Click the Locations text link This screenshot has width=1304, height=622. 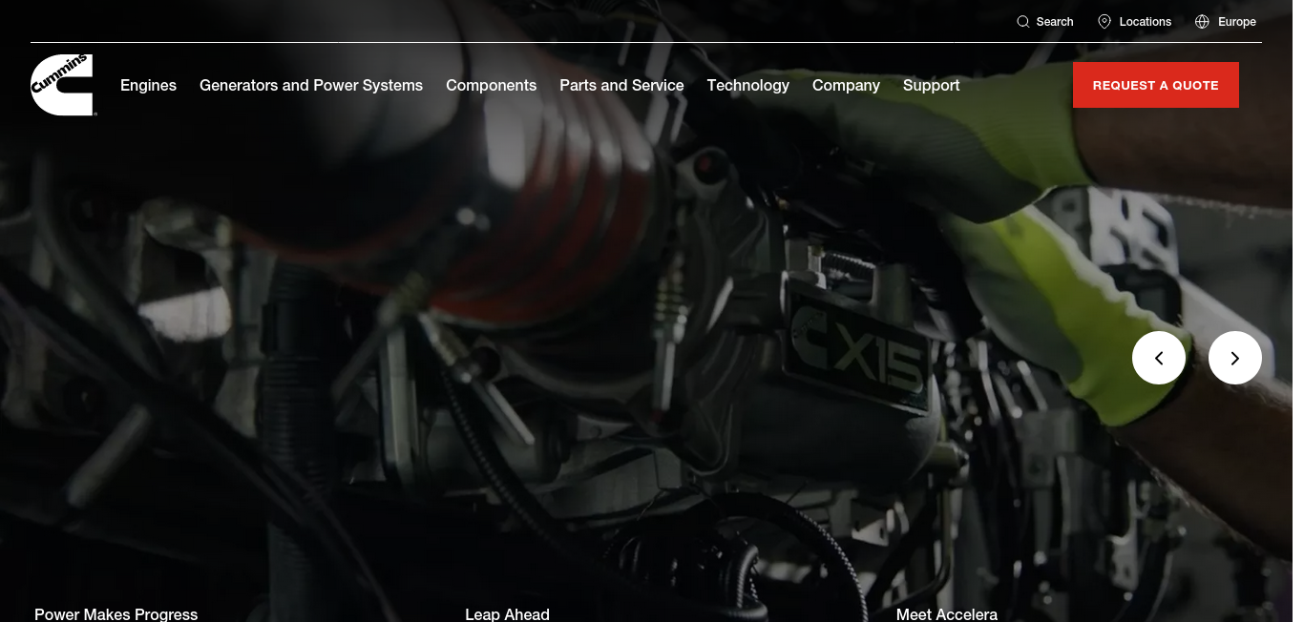point(1146,22)
